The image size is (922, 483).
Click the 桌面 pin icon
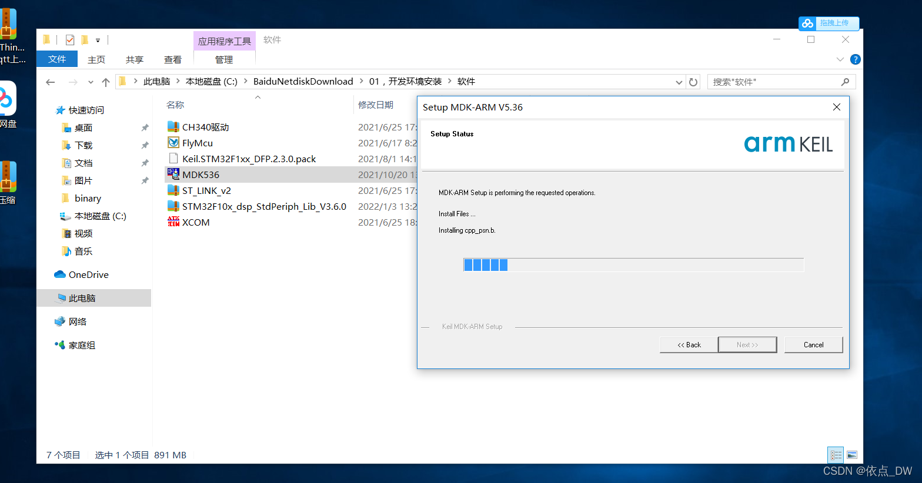(145, 128)
